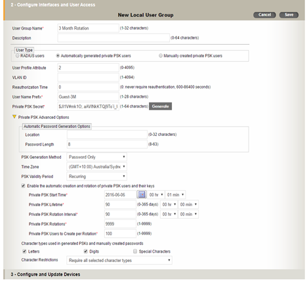The height and width of the screenshot is (281, 307).
Task: Open the Rotation Interval hour dropdown
Action: (x=169, y=214)
